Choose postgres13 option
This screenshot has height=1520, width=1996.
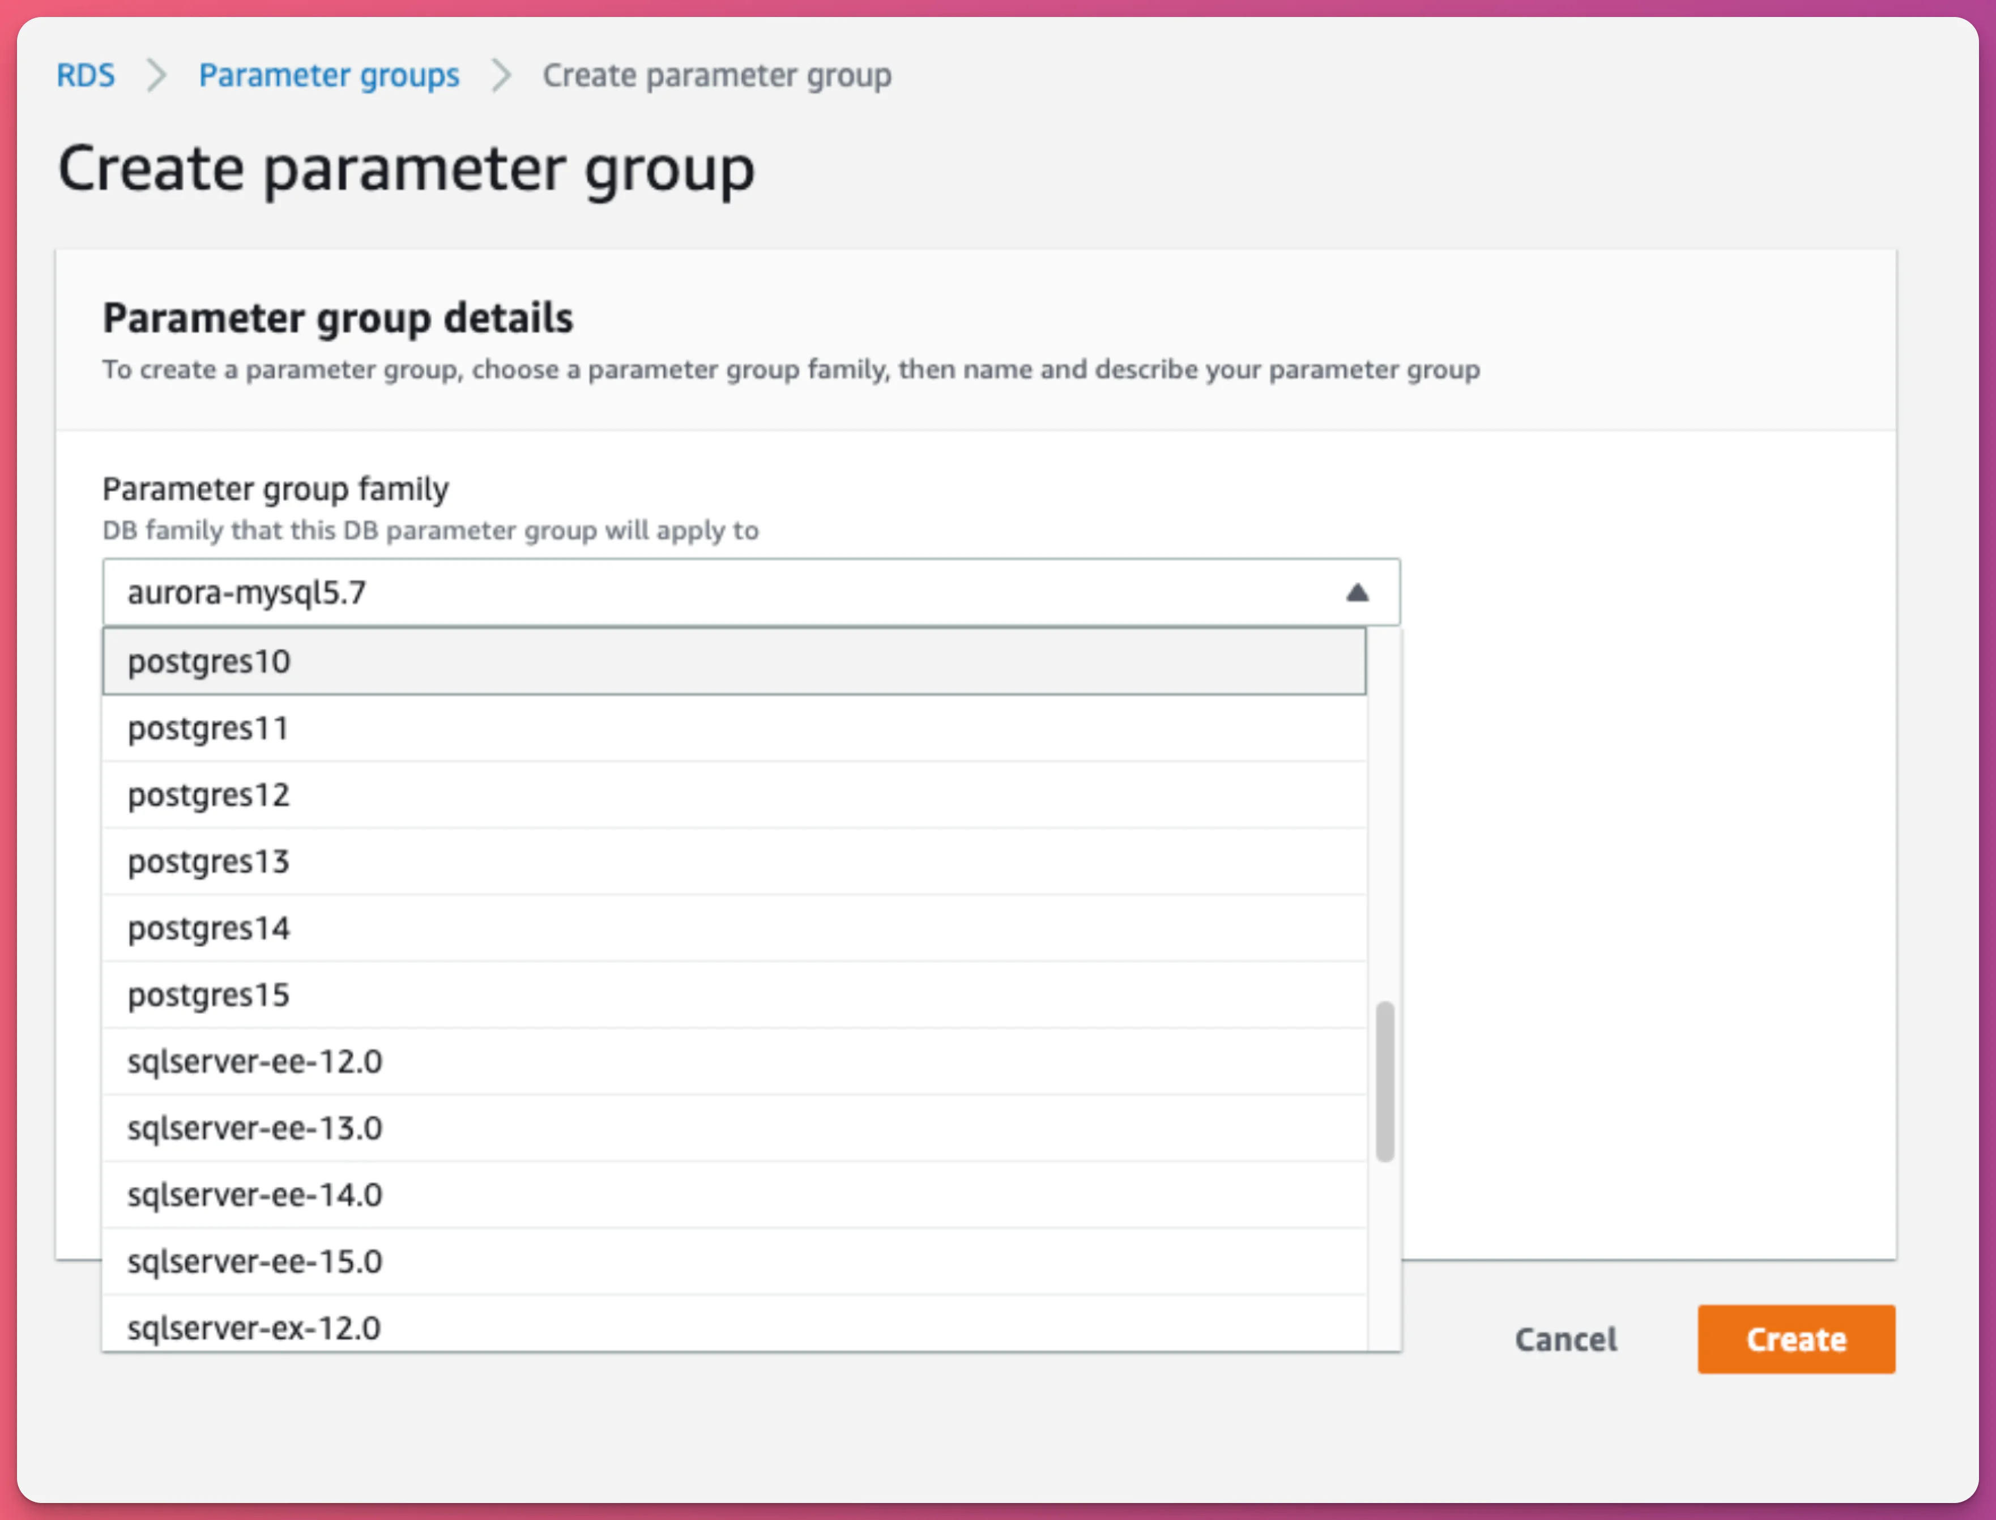pyautogui.click(x=735, y=861)
